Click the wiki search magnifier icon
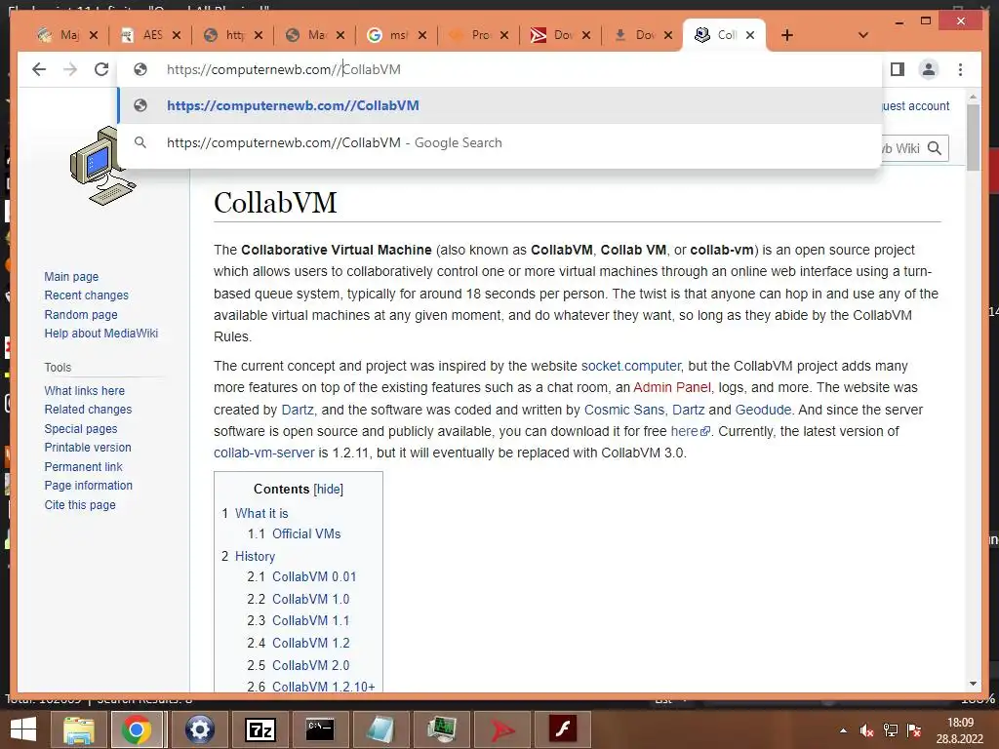 [x=934, y=148]
